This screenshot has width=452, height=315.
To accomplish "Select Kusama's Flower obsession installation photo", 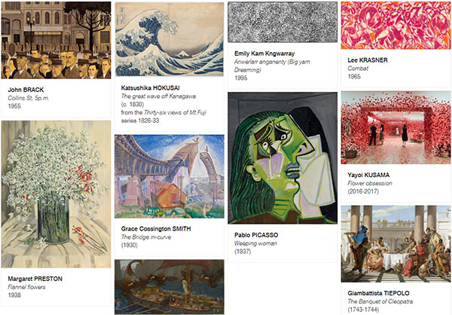I will 395,128.
